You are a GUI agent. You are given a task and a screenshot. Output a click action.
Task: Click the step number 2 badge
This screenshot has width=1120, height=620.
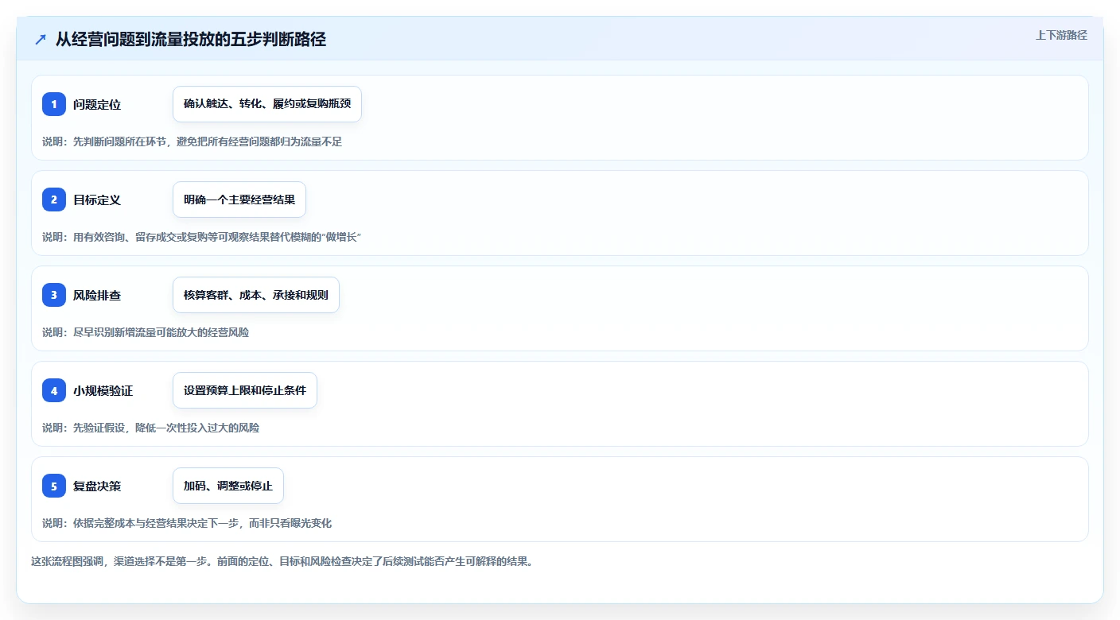[x=54, y=200]
